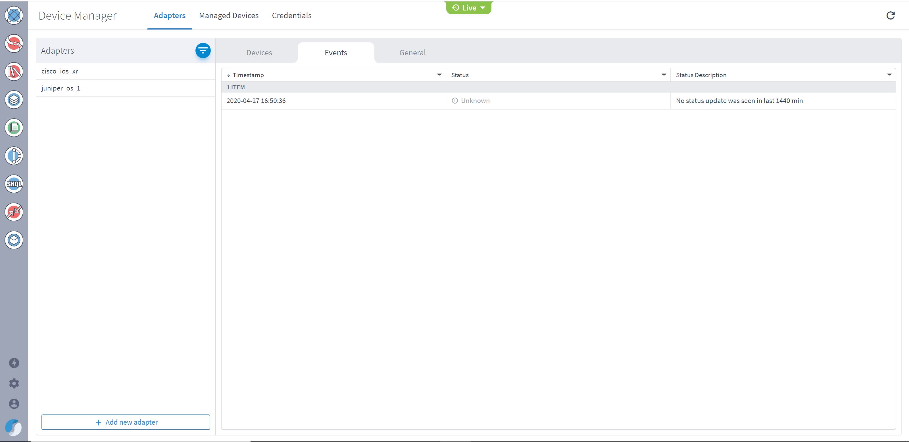Select the juniper_os_1 adapter
Viewport: 909px width, 442px height.
click(60, 88)
